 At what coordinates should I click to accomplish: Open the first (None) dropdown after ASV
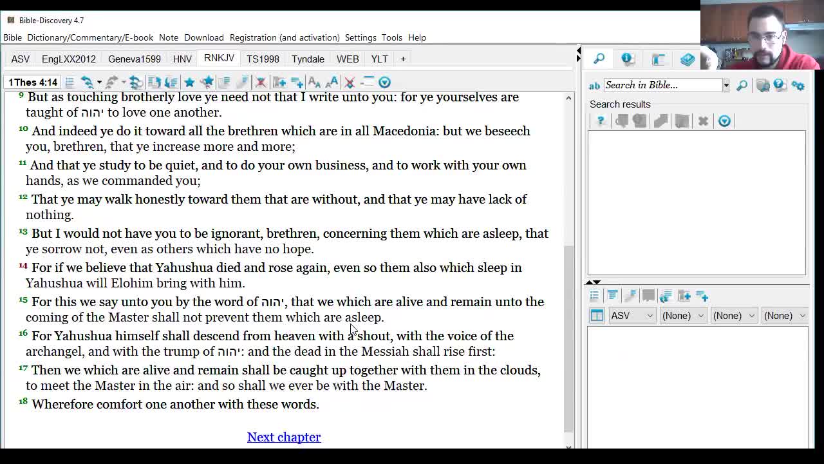(x=682, y=316)
